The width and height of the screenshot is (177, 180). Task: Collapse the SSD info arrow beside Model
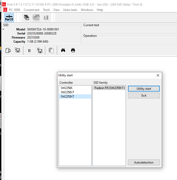(x=3, y=29)
